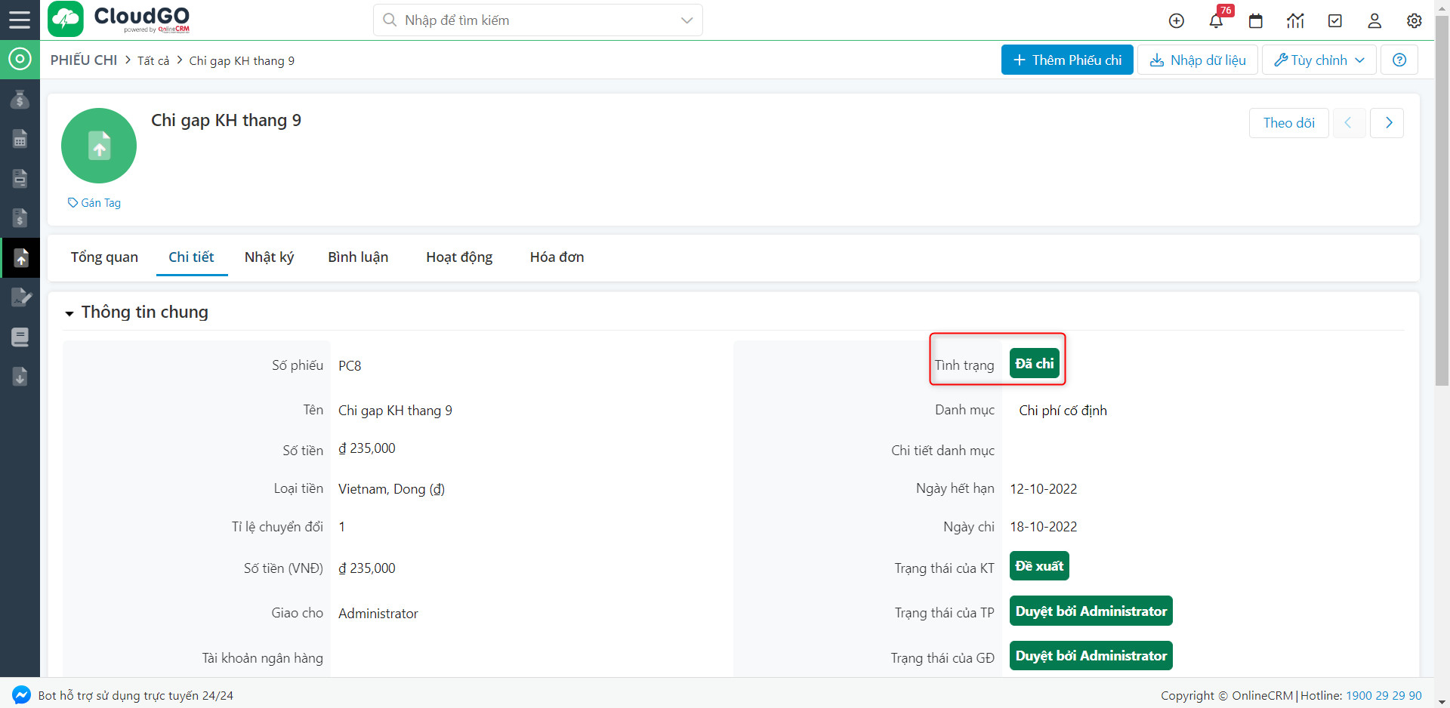Enable Theo dõi for this record

click(1288, 122)
